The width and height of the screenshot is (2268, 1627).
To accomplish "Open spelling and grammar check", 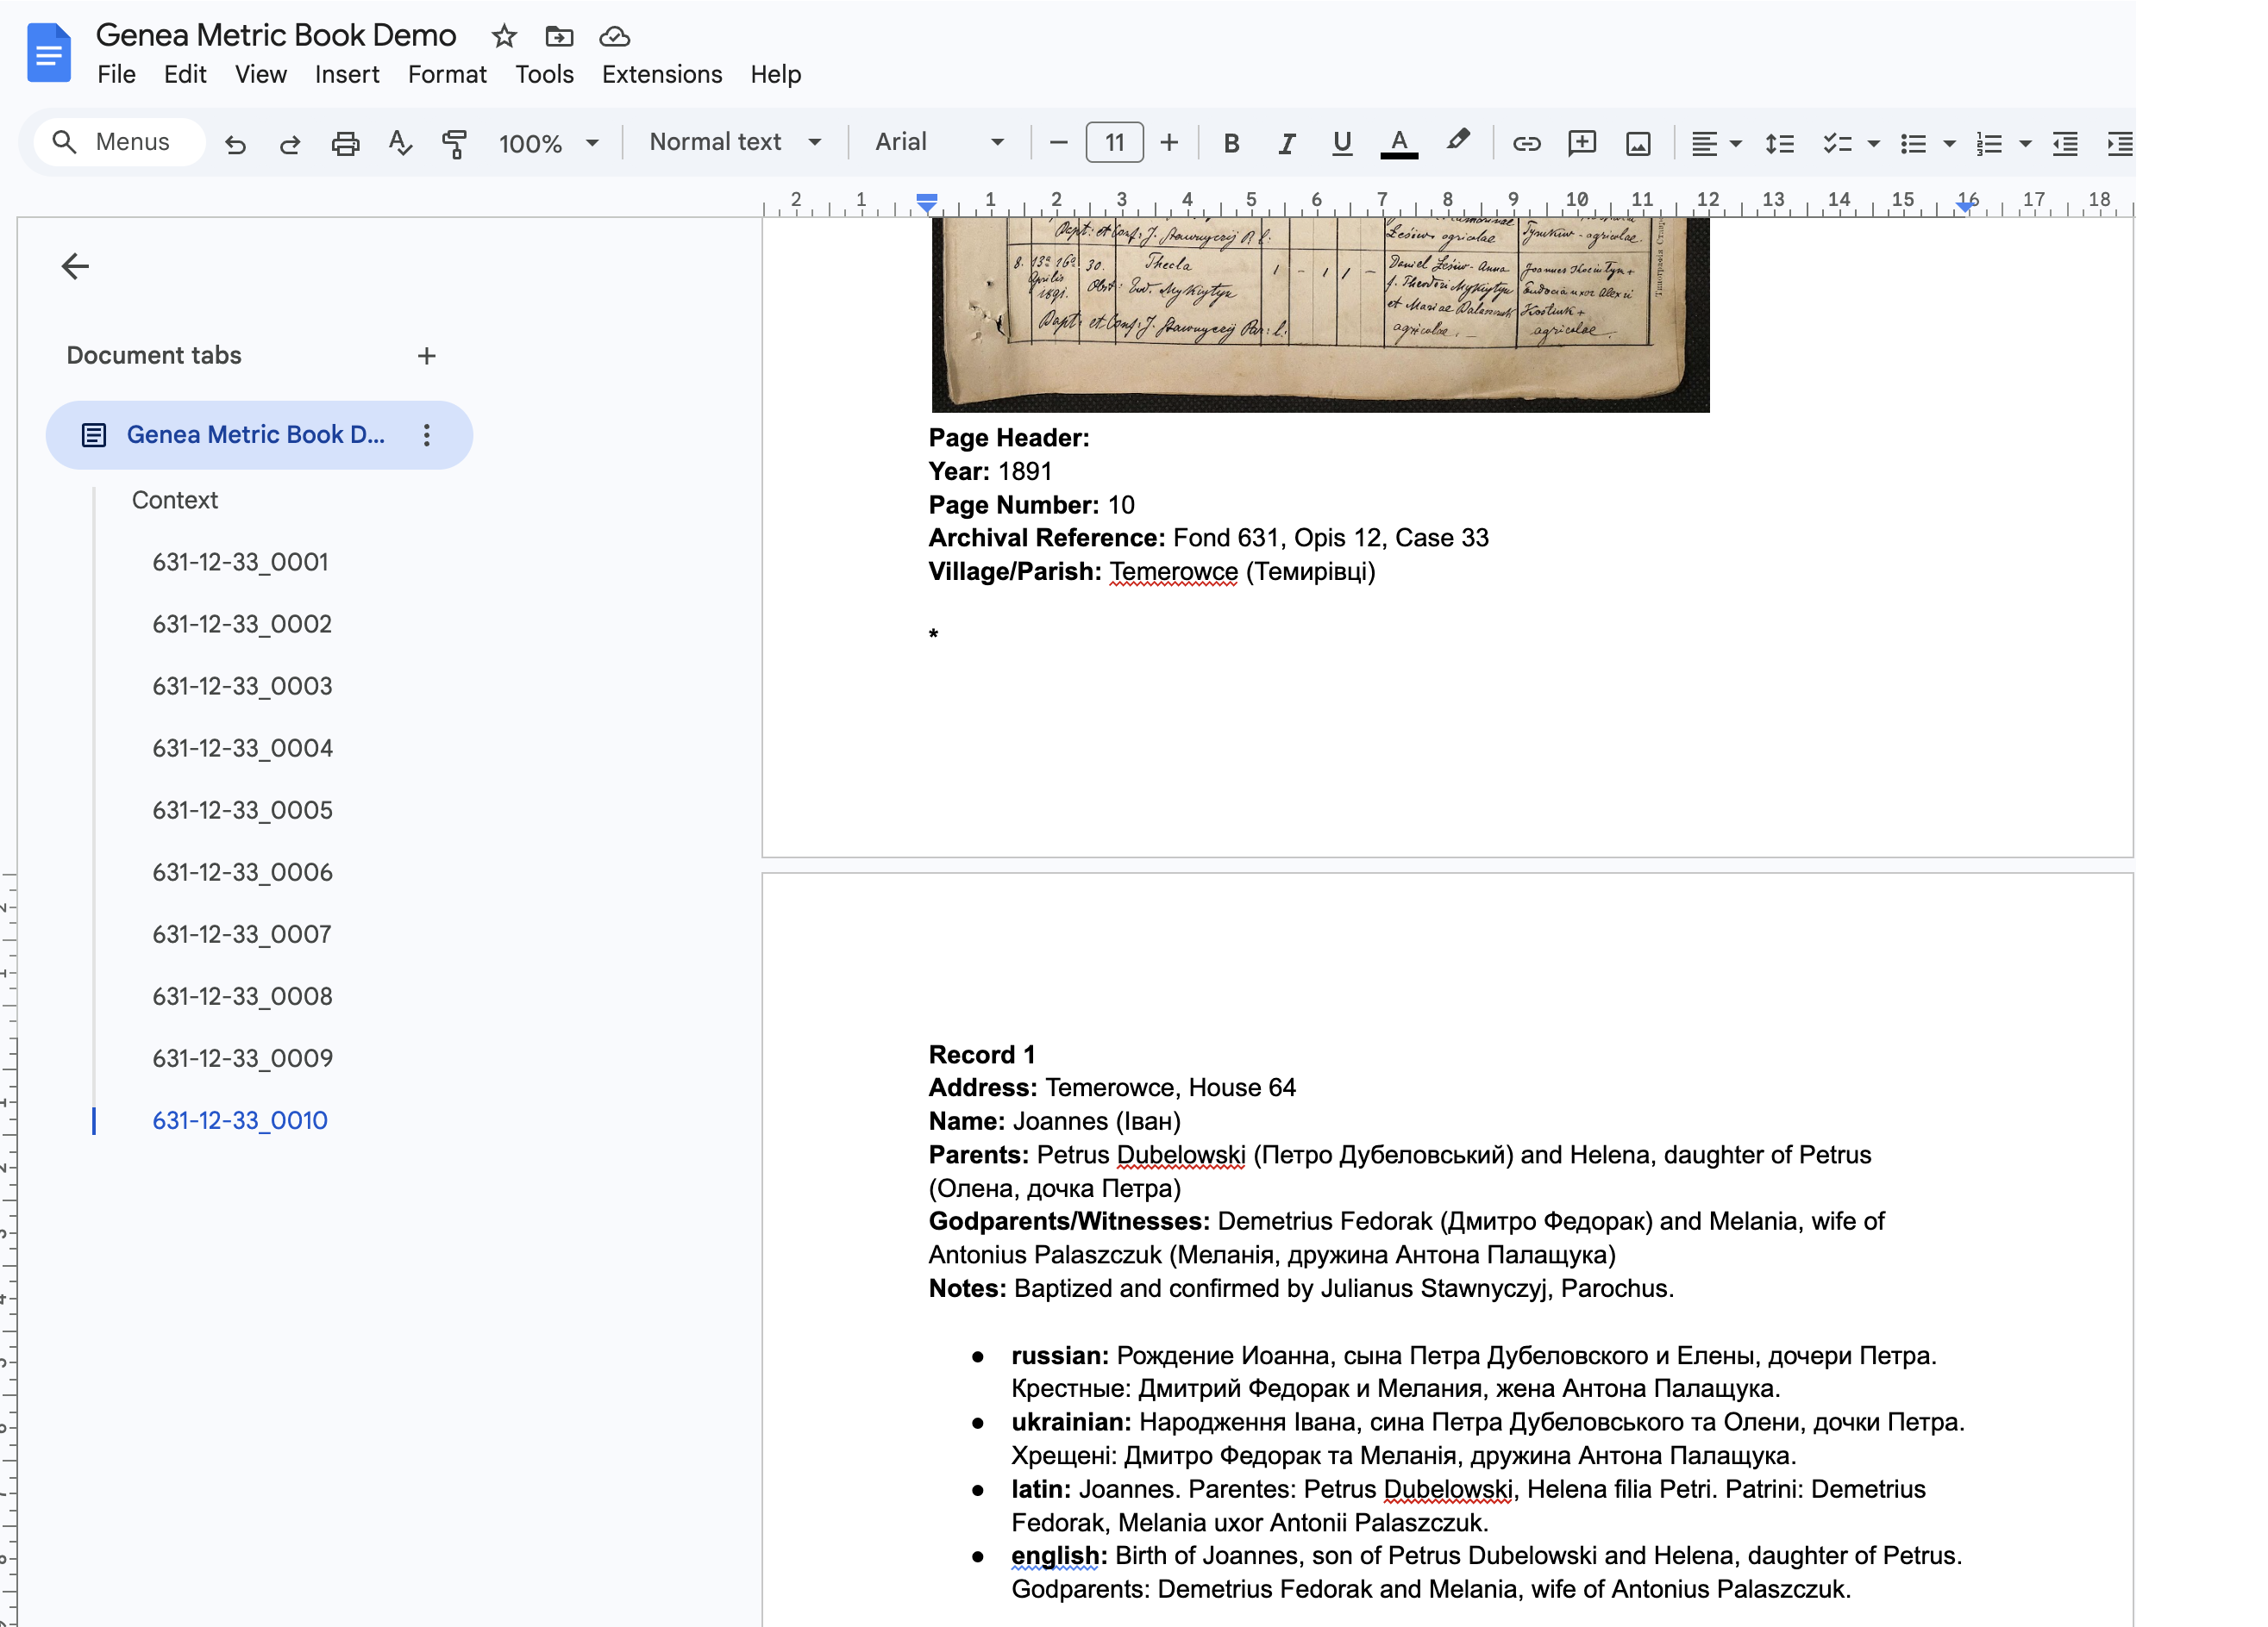I will coord(400,143).
